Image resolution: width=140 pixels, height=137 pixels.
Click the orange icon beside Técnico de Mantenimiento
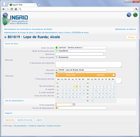[x=57, y=108]
